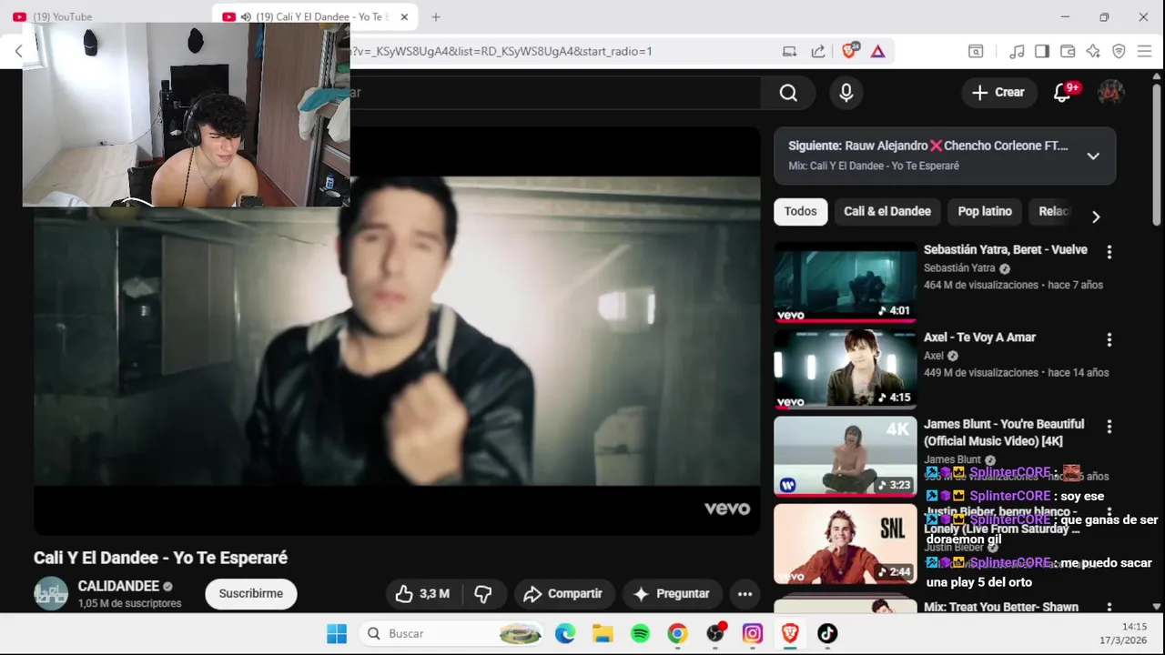
Task: Open OBS Studio from the taskbar
Action: (x=715, y=633)
